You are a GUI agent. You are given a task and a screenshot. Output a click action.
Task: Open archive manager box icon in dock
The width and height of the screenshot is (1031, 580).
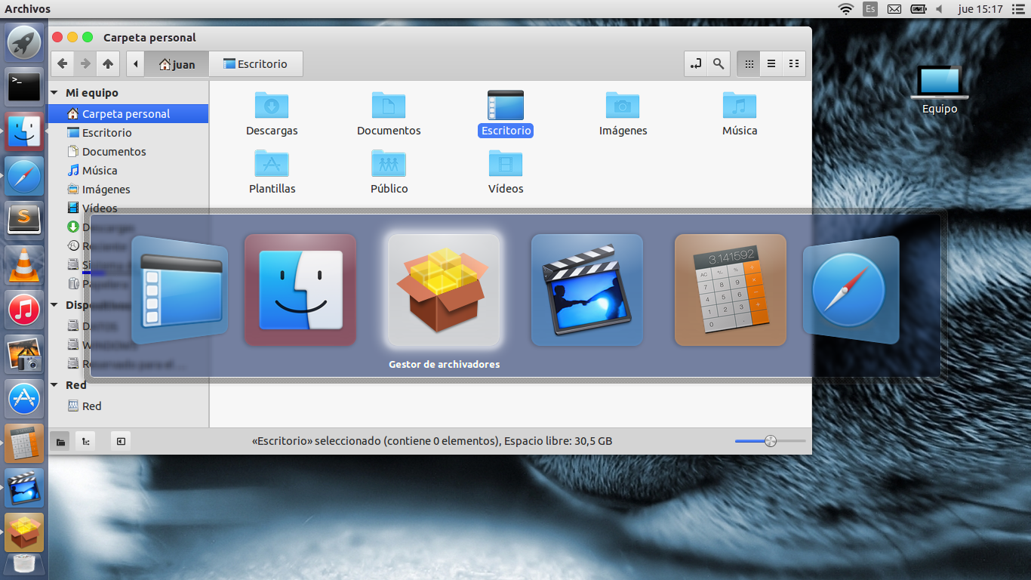pos(24,532)
